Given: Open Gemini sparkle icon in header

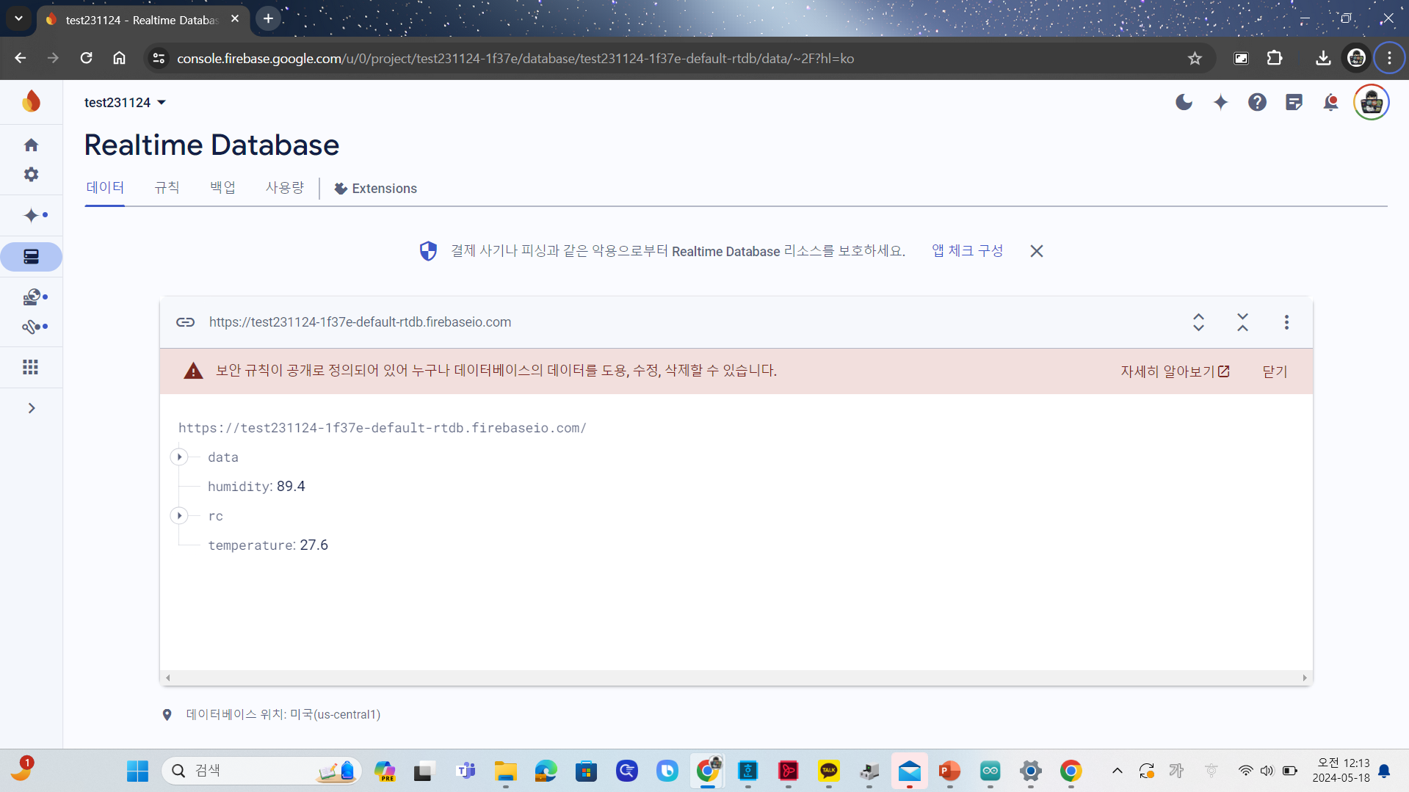Looking at the screenshot, I should (x=1220, y=102).
